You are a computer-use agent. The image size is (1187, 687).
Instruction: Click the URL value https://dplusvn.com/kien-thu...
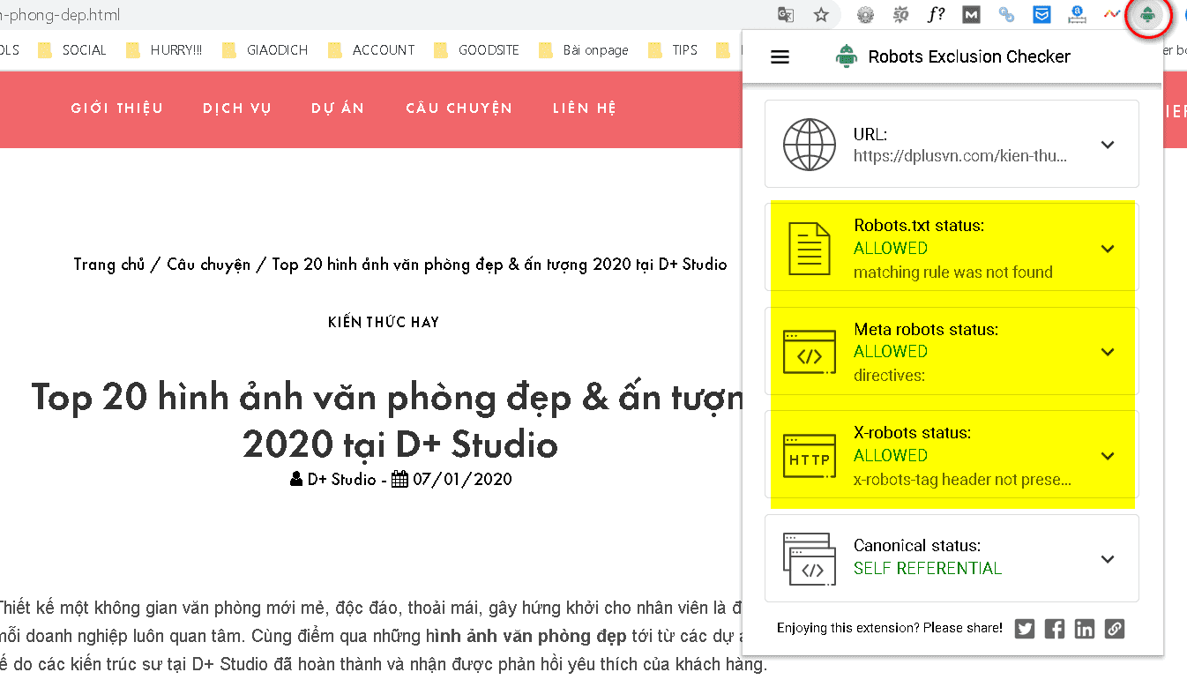pyautogui.click(x=961, y=156)
